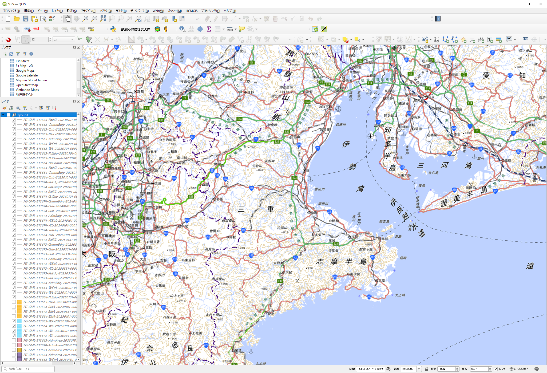
Task: Toggle the snapping magnet icon
Action: (8, 39)
